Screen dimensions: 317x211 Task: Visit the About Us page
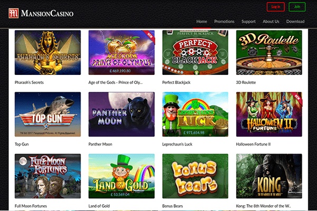click(x=271, y=22)
